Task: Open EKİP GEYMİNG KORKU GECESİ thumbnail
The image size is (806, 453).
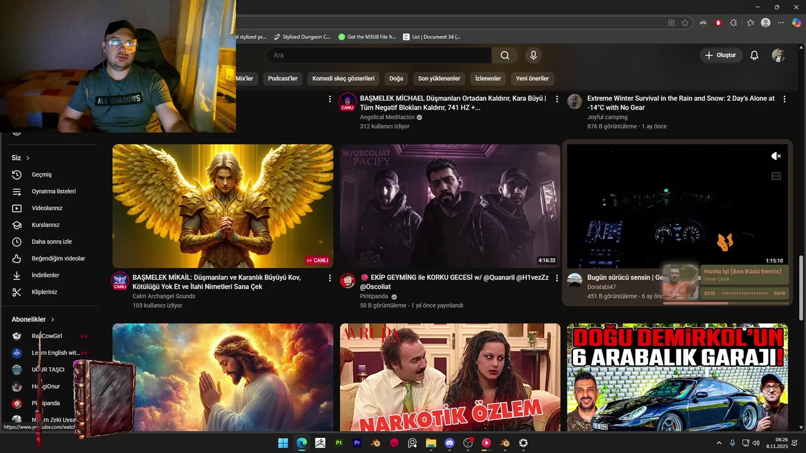Action: tap(450, 206)
